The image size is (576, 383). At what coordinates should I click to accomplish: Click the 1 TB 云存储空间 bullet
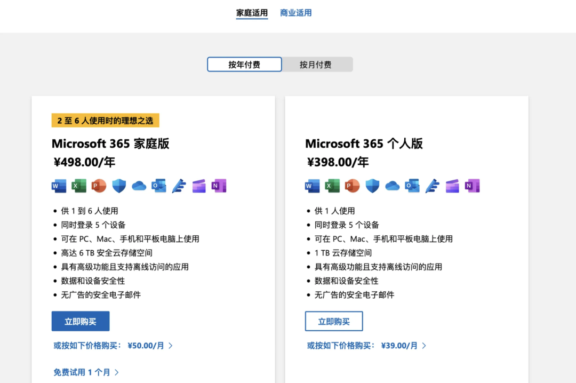tap(343, 253)
